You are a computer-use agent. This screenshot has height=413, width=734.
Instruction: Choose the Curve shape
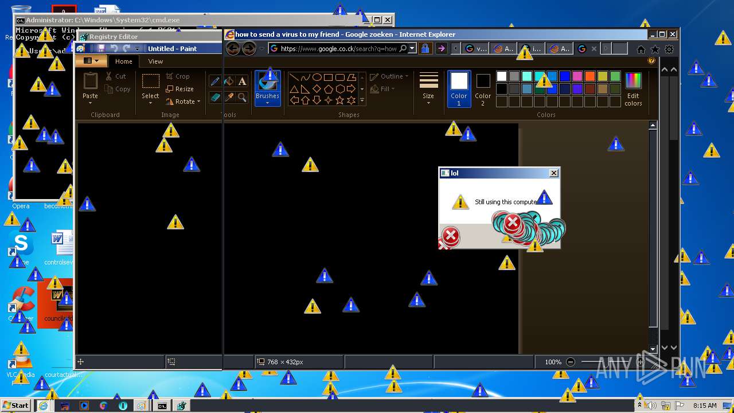pyautogui.click(x=305, y=77)
